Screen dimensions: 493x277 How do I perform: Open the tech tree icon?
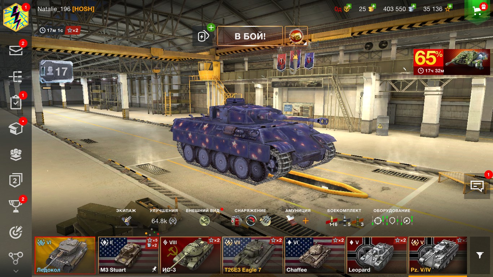(x=16, y=76)
